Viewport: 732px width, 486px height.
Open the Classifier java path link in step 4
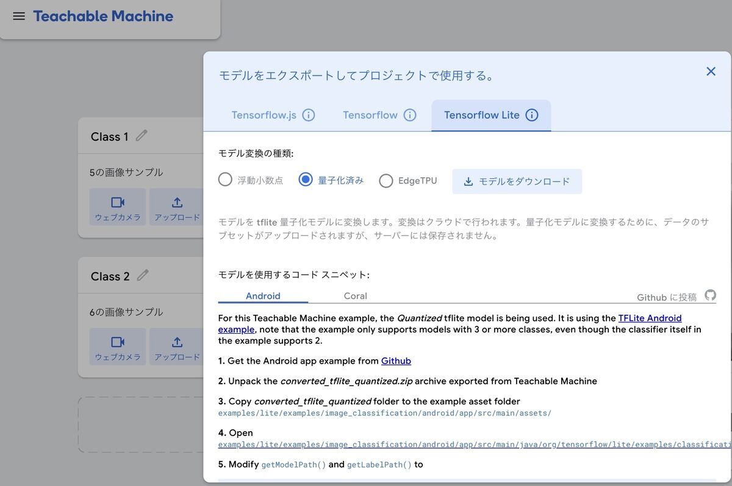pyautogui.click(x=475, y=445)
